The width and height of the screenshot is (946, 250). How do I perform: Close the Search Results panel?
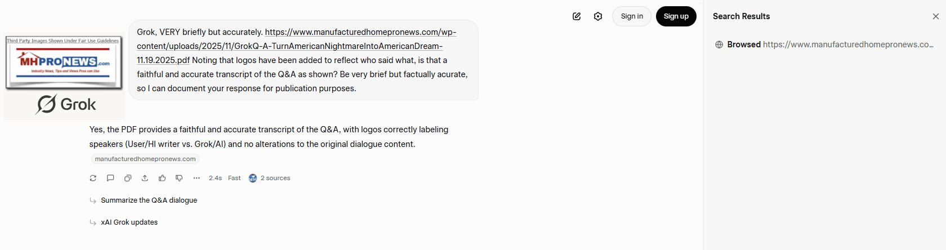(x=935, y=16)
